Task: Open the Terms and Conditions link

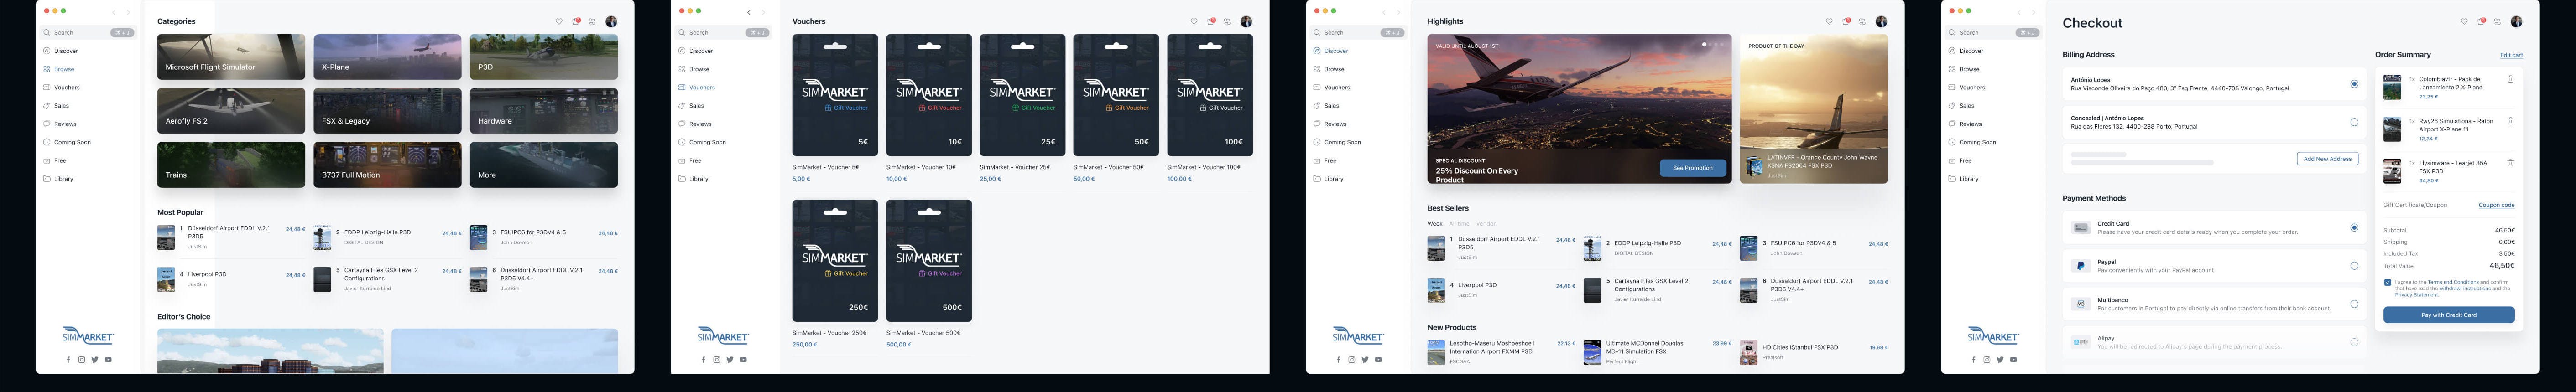Action: coord(2453,282)
